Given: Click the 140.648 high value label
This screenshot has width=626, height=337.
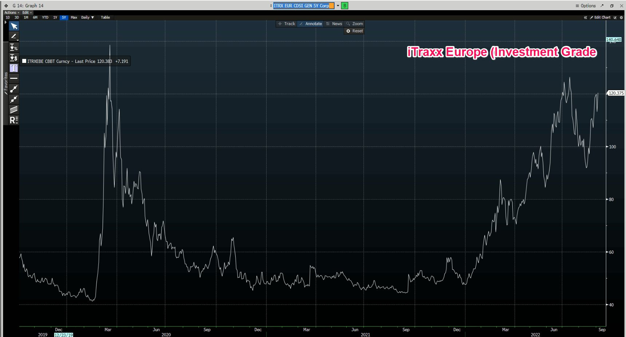Looking at the screenshot, I should click(x=614, y=40).
